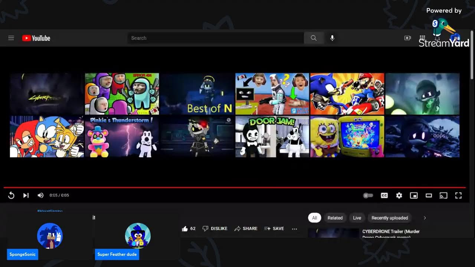Click the 62 like count
The width and height of the screenshot is (475, 267).
coord(193,229)
